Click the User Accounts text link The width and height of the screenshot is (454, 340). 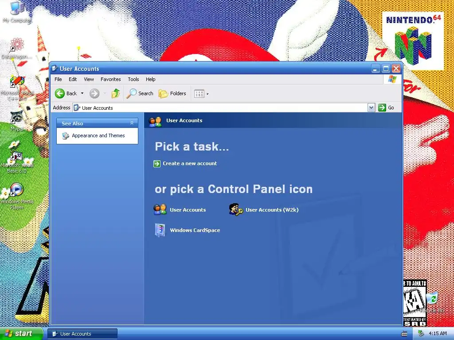[x=188, y=210]
